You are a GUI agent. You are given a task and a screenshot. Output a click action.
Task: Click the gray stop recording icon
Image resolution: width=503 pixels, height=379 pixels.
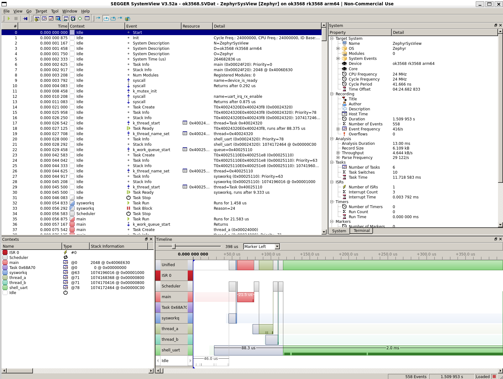pos(16,18)
